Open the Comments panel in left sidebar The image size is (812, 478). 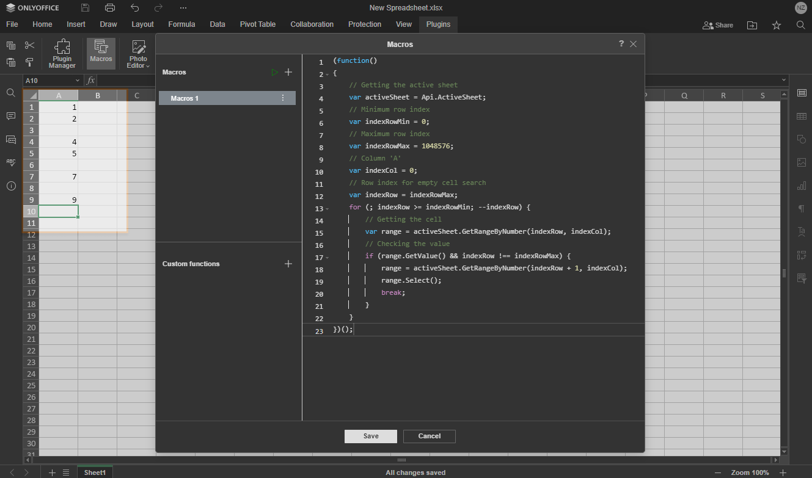[11, 116]
